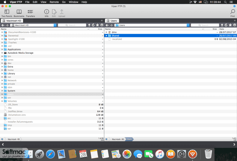Sort right panel by Size column
The height and width of the screenshot is (161, 237).
click(x=211, y=29)
